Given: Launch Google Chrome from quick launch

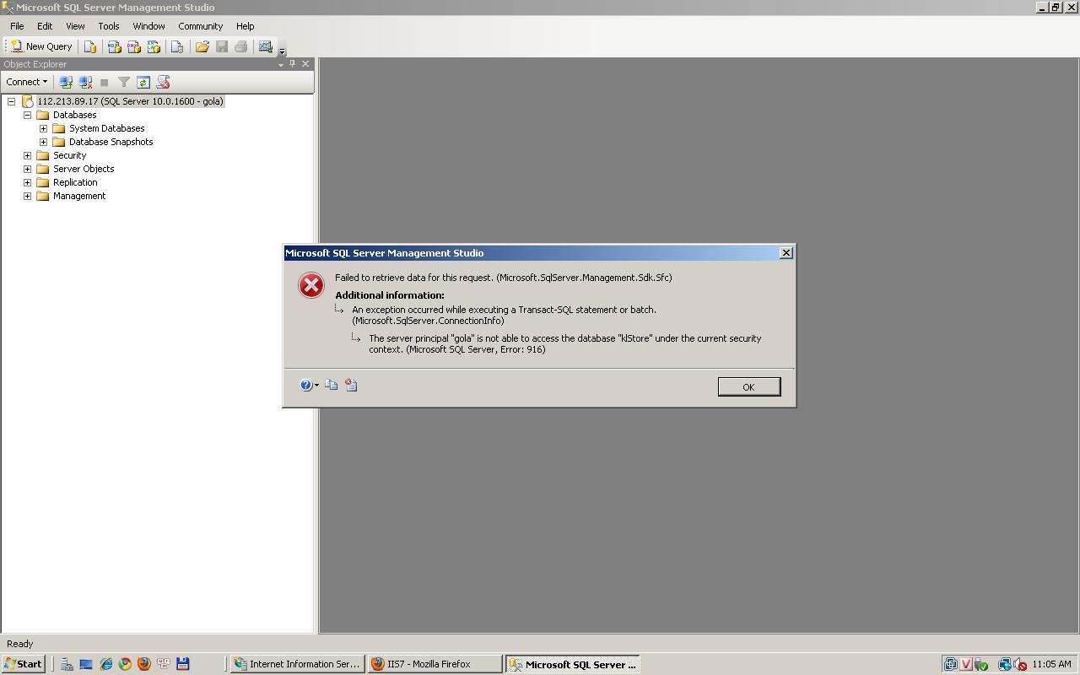Looking at the screenshot, I should (x=125, y=664).
